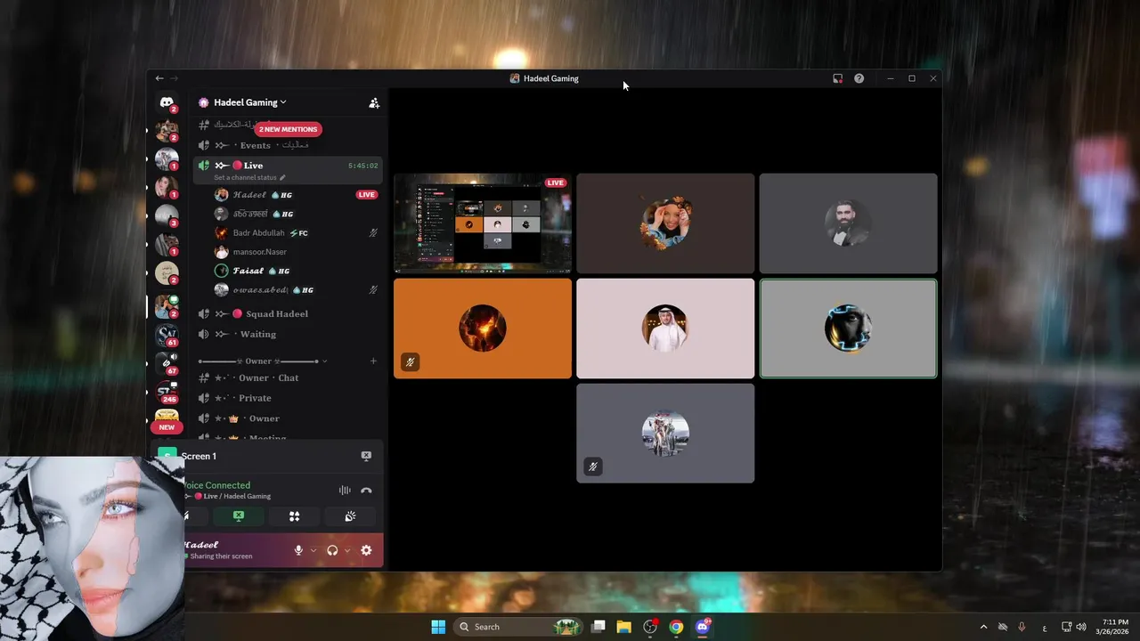Mute the microphone in user panel

tap(298, 550)
